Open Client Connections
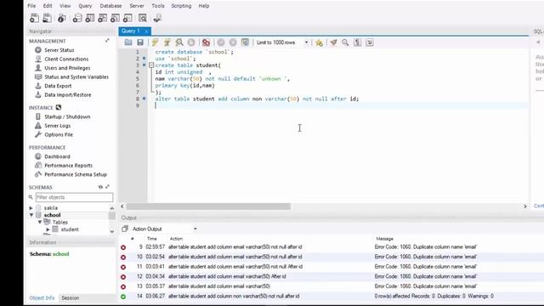Screen dimensions: 544x306 click(x=66, y=59)
